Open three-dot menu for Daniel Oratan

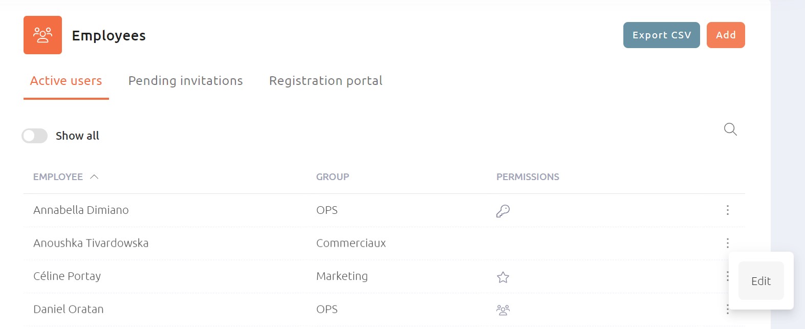(x=727, y=309)
